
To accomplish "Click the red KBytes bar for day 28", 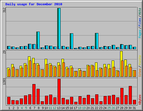I will point(122,96).
